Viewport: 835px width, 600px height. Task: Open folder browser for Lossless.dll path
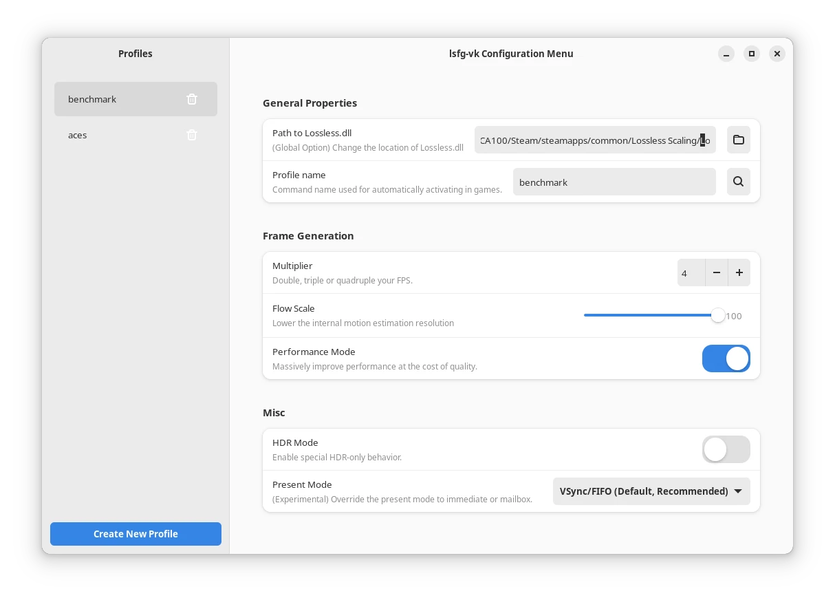738,140
